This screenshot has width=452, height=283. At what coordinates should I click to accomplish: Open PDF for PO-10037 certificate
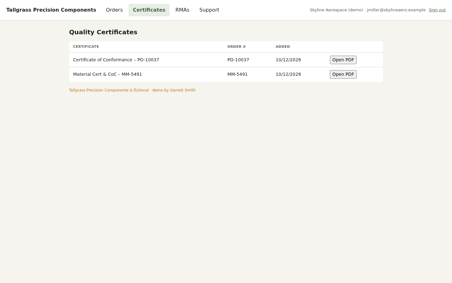(x=343, y=60)
